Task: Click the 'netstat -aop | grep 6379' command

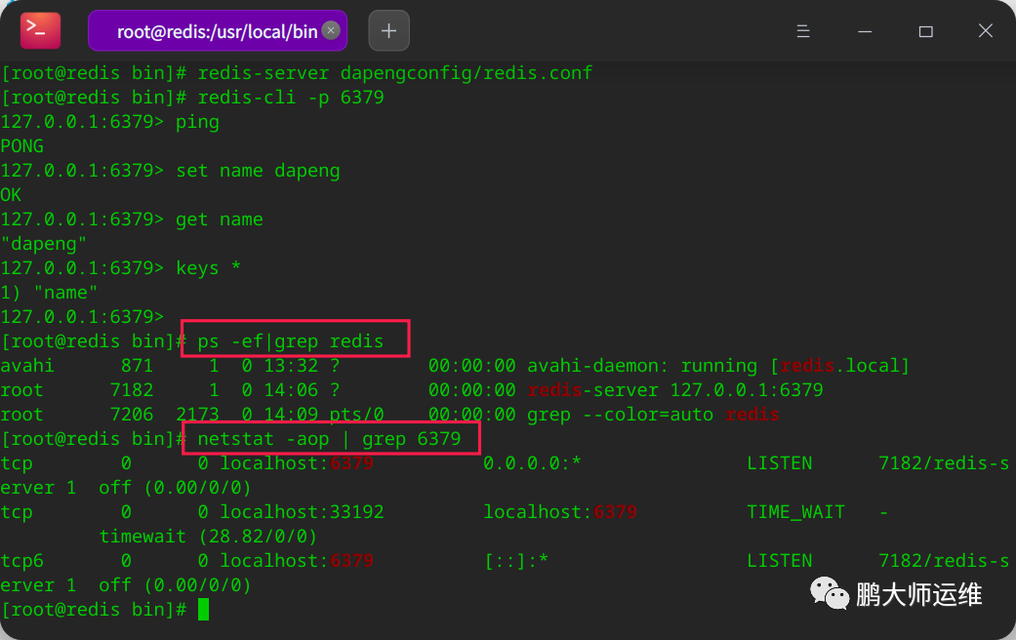Action: [329, 439]
